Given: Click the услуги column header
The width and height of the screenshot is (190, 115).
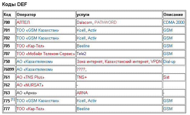Looking at the screenshot, I should coord(119,15).
